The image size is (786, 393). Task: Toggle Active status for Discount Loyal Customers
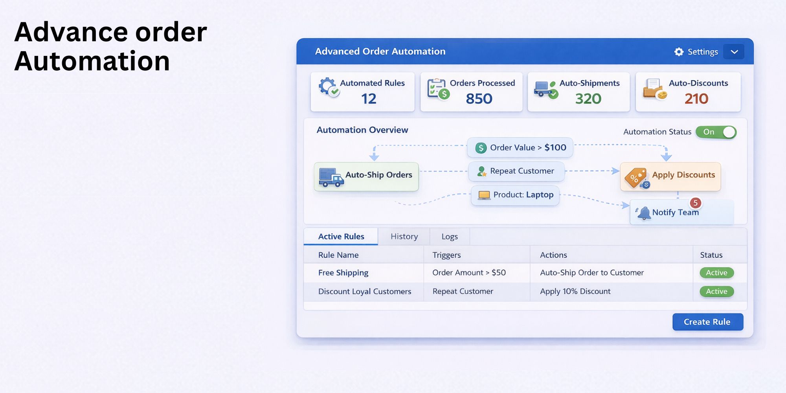tap(716, 291)
